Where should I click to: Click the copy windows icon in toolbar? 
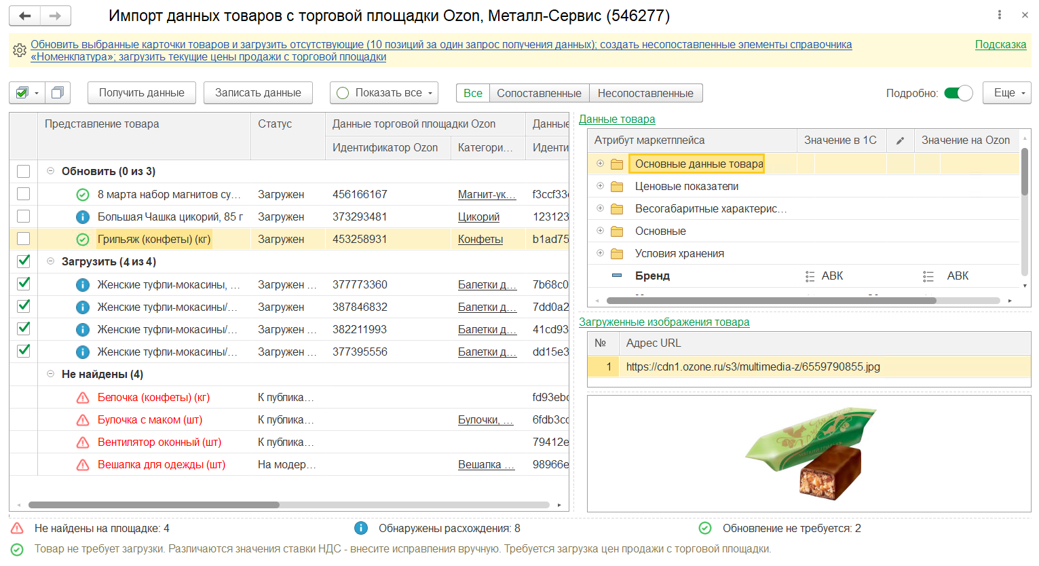[x=58, y=92]
